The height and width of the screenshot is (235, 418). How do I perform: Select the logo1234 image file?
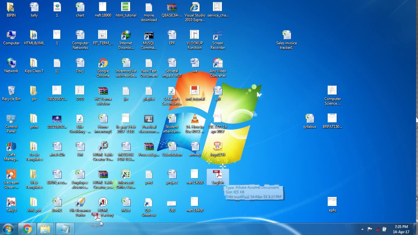(x=217, y=146)
